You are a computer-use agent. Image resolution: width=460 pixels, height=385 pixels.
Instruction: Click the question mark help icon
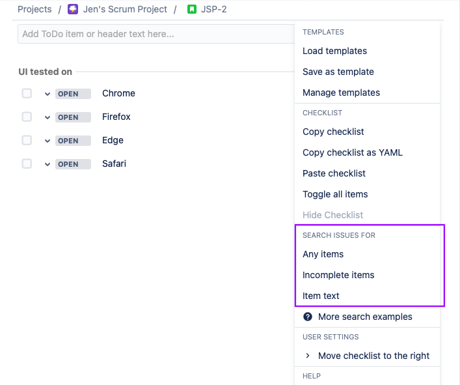coord(308,317)
